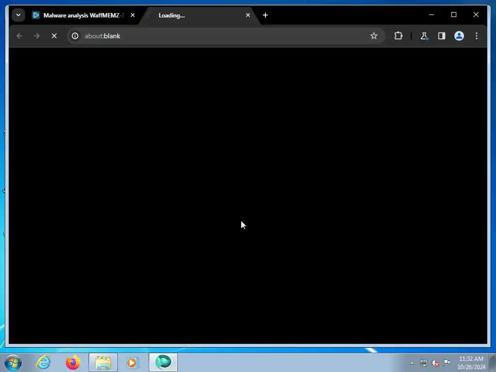Bookmark this tab with star icon
Screen dimensions: 496x372
(x=374, y=36)
